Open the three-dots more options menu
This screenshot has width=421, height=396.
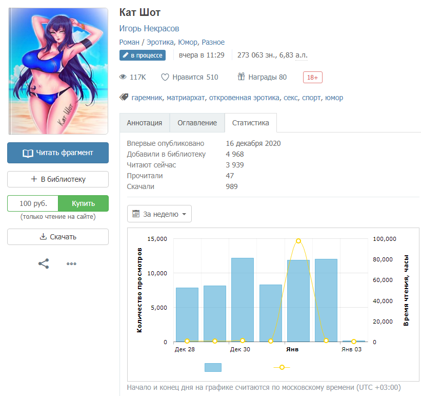coord(71,264)
